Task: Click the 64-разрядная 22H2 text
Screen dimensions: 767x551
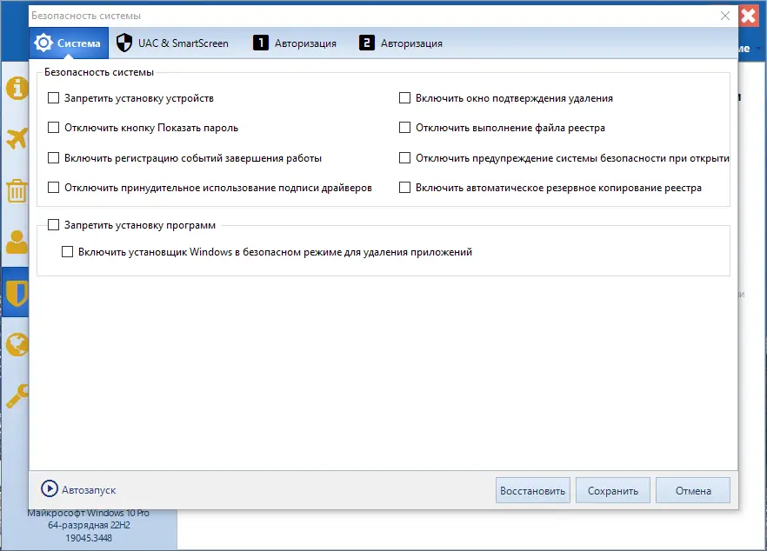Action: (x=89, y=525)
